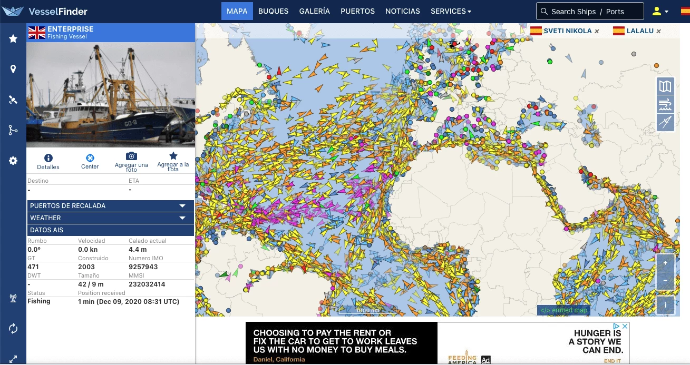Click the refresh arrows sidebar icon
The image size is (690, 365).
(x=13, y=329)
